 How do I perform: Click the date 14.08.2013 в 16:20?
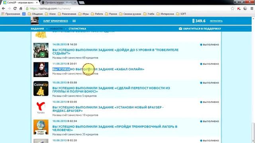[x=65, y=44]
